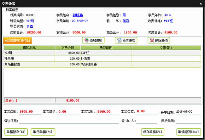Click the Delete Fee Item (删除费项) button
Screen dimensions: 205x140
(x=159, y=40)
